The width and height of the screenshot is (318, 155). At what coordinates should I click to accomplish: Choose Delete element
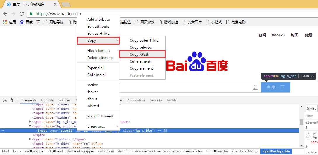(98, 57)
